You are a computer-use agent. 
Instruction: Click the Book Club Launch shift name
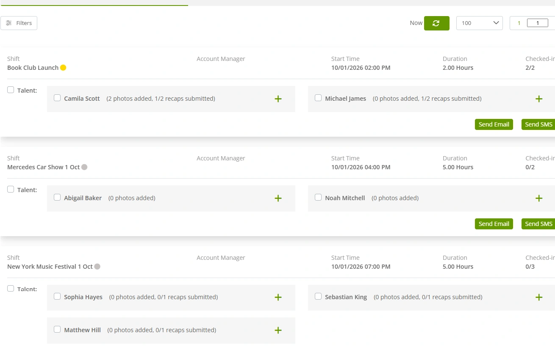(x=33, y=68)
